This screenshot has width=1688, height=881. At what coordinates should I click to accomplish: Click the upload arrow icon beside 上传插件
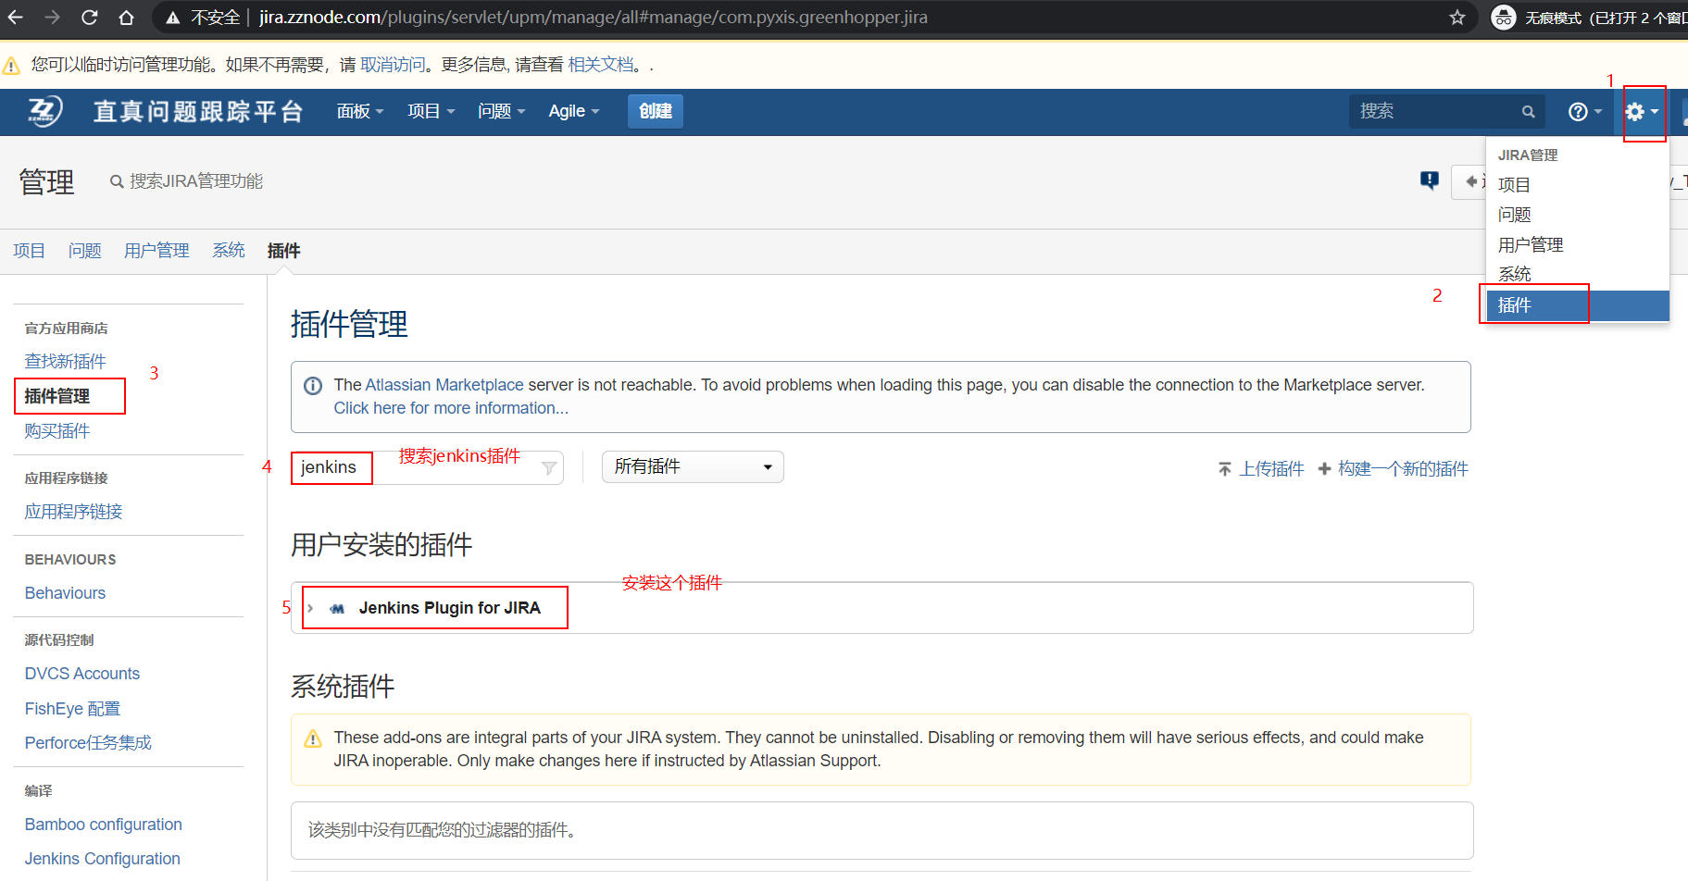click(x=1225, y=469)
